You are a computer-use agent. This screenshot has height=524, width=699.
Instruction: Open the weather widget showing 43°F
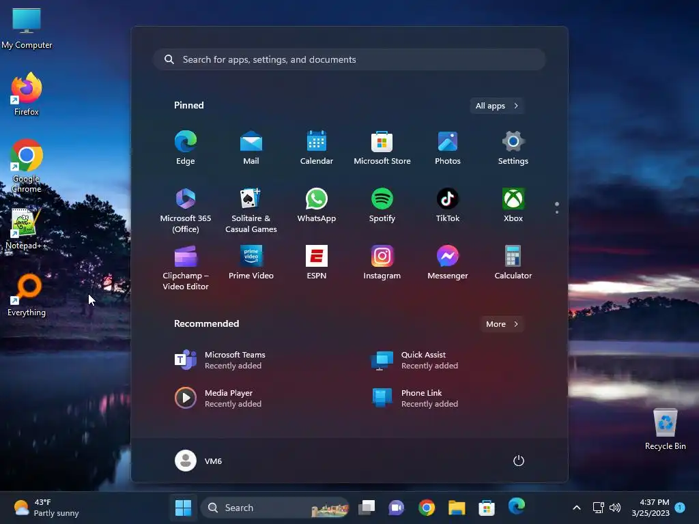(x=46, y=508)
